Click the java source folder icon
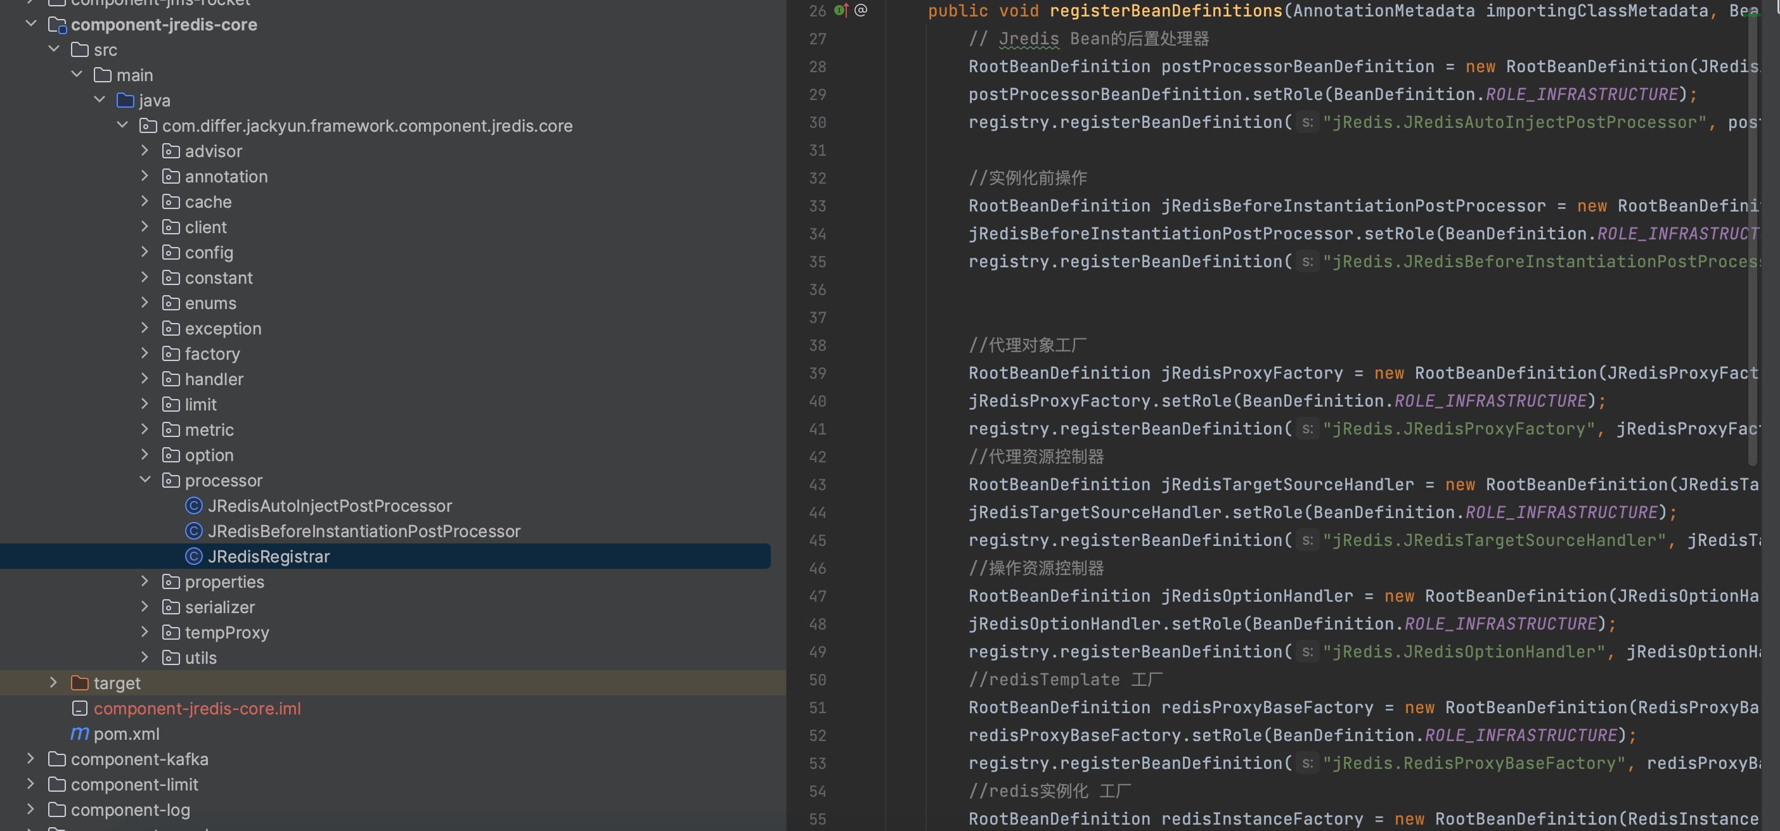 (x=125, y=101)
